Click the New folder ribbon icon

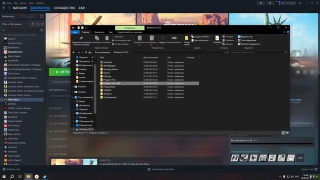pos(186,38)
